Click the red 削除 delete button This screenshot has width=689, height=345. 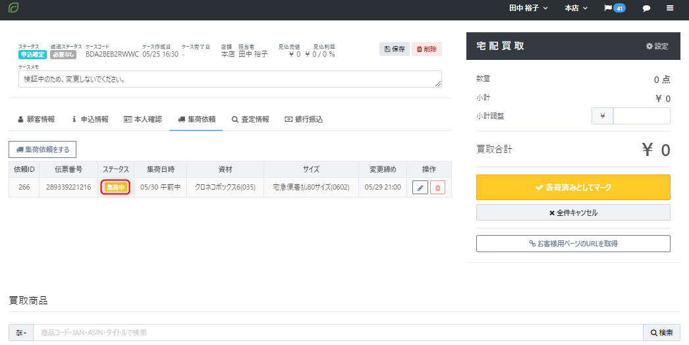point(427,49)
